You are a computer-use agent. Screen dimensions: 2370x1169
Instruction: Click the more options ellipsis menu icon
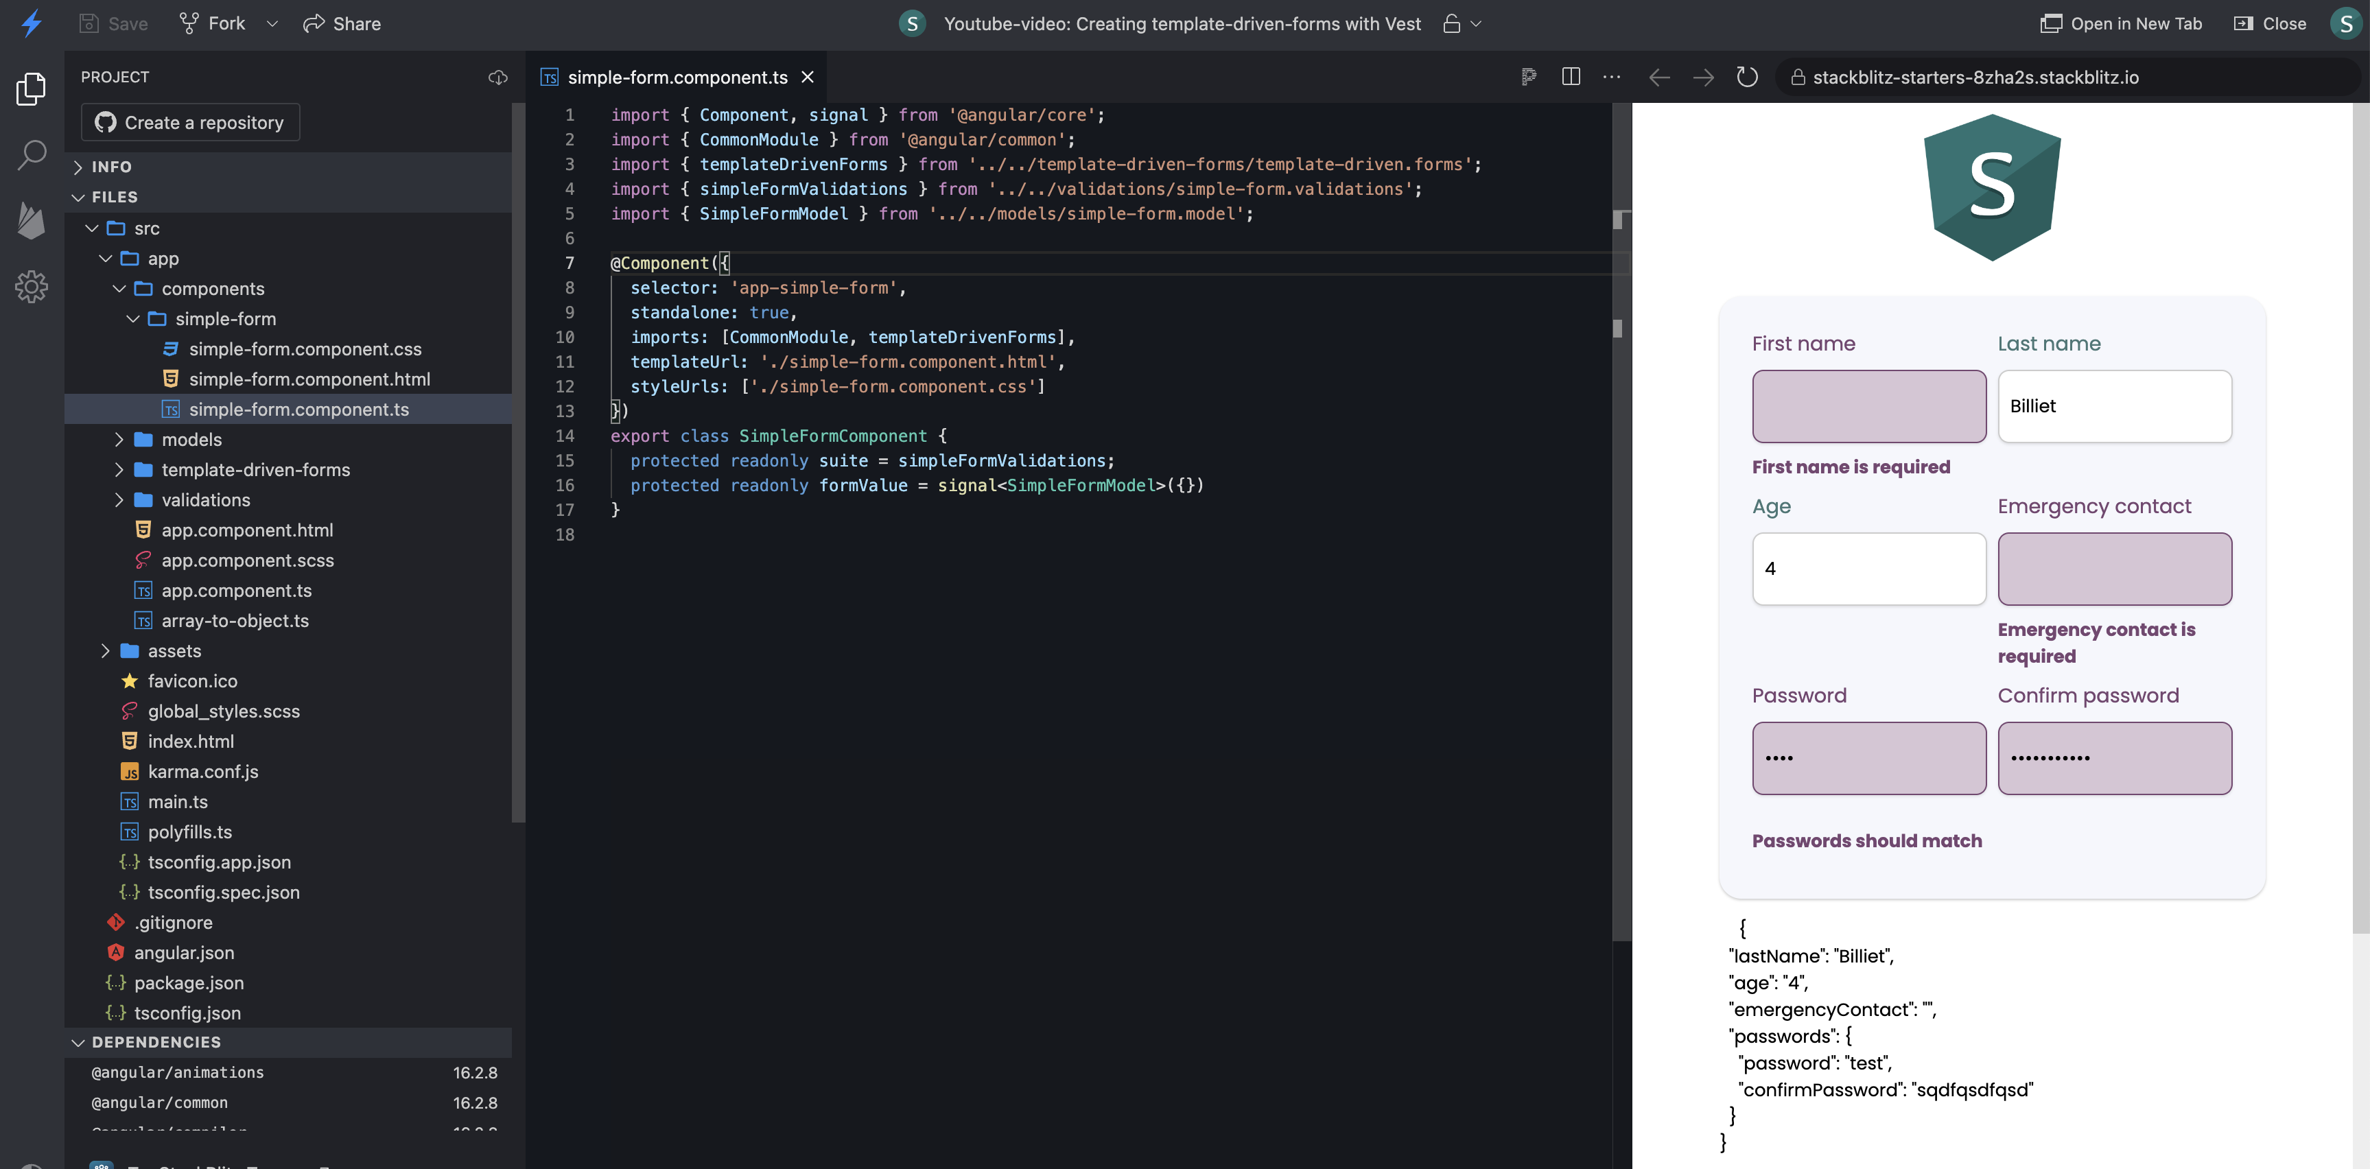[1611, 77]
